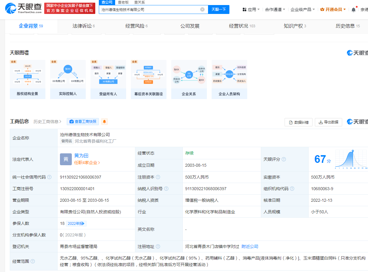Click the registration number 130922000001401
Viewport: 368px width, 272px height.
pyautogui.click(x=77, y=189)
